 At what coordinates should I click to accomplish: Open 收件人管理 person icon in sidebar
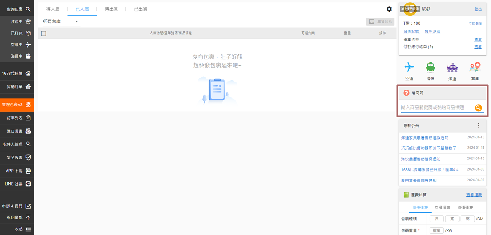pyautogui.click(x=28, y=144)
